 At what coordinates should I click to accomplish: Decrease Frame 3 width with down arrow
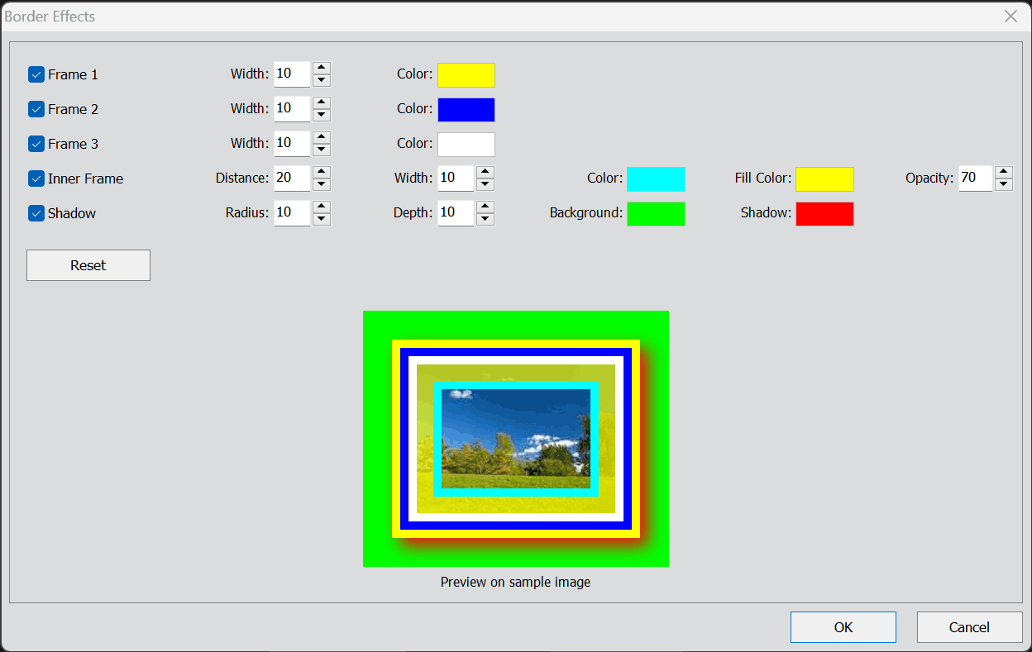coord(322,150)
